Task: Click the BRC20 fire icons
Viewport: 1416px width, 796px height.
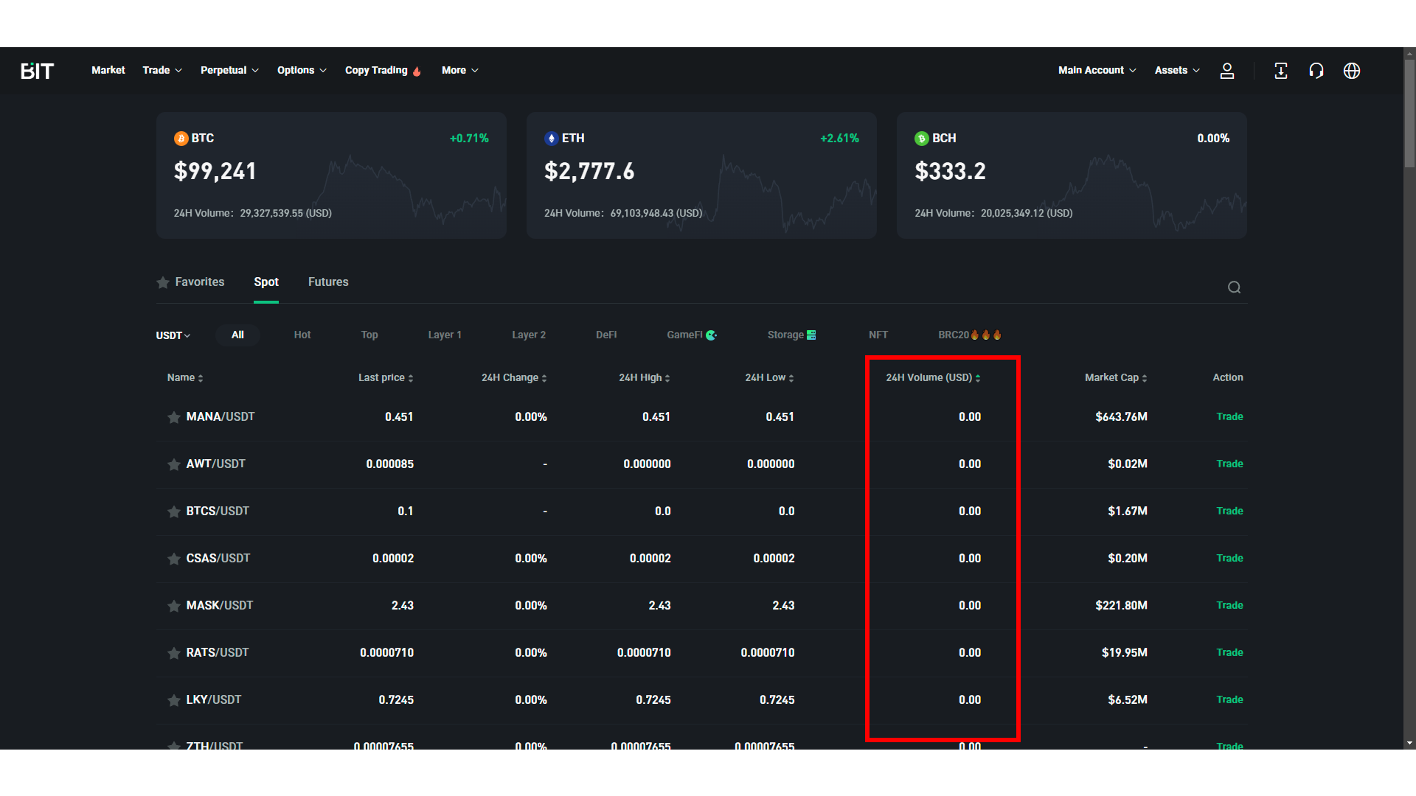Action: tap(986, 335)
